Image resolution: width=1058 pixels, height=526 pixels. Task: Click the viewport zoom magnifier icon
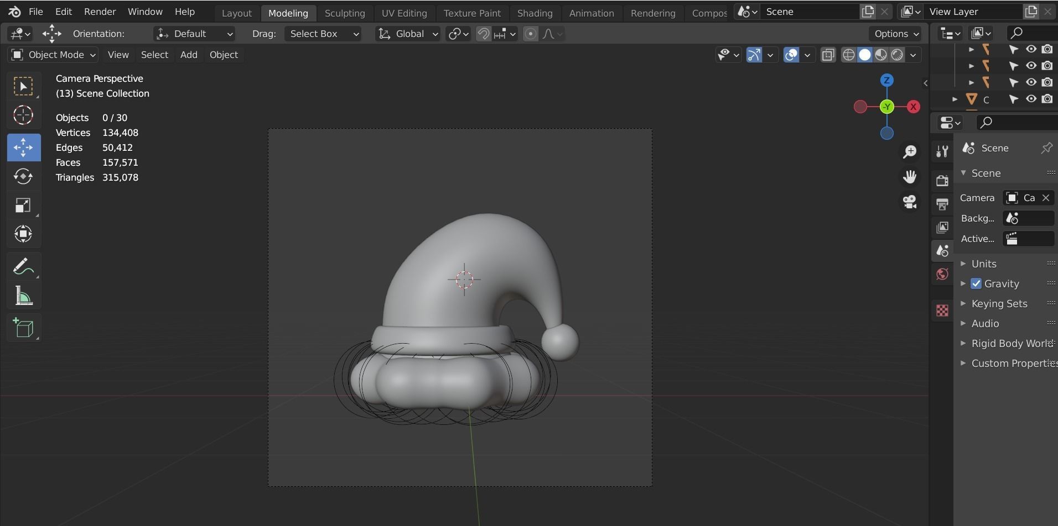point(910,151)
